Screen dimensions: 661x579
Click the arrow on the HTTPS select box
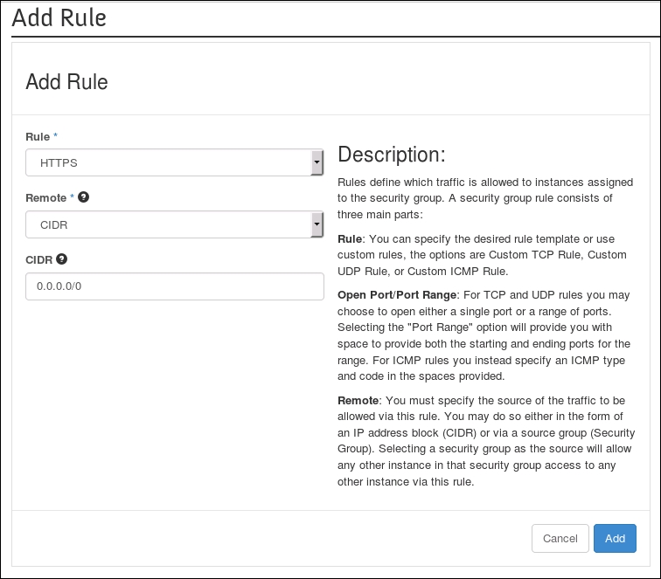(316, 162)
